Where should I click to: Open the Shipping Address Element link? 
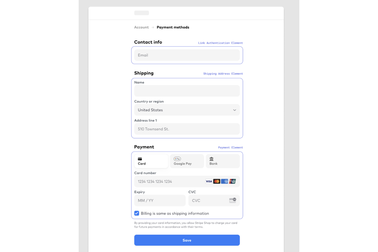coord(223,74)
